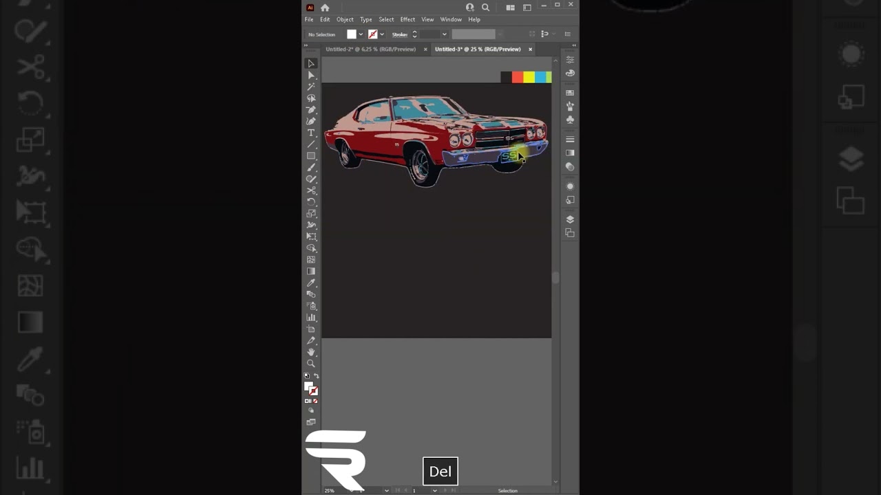Close the Untitled-3 document tab
The image size is (881, 495).
click(530, 49)
